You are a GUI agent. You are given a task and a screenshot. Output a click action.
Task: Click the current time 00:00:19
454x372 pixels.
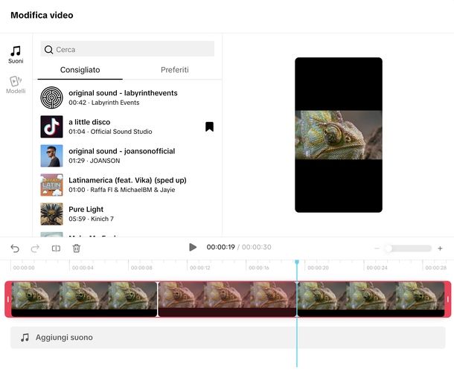pos(220,247)
